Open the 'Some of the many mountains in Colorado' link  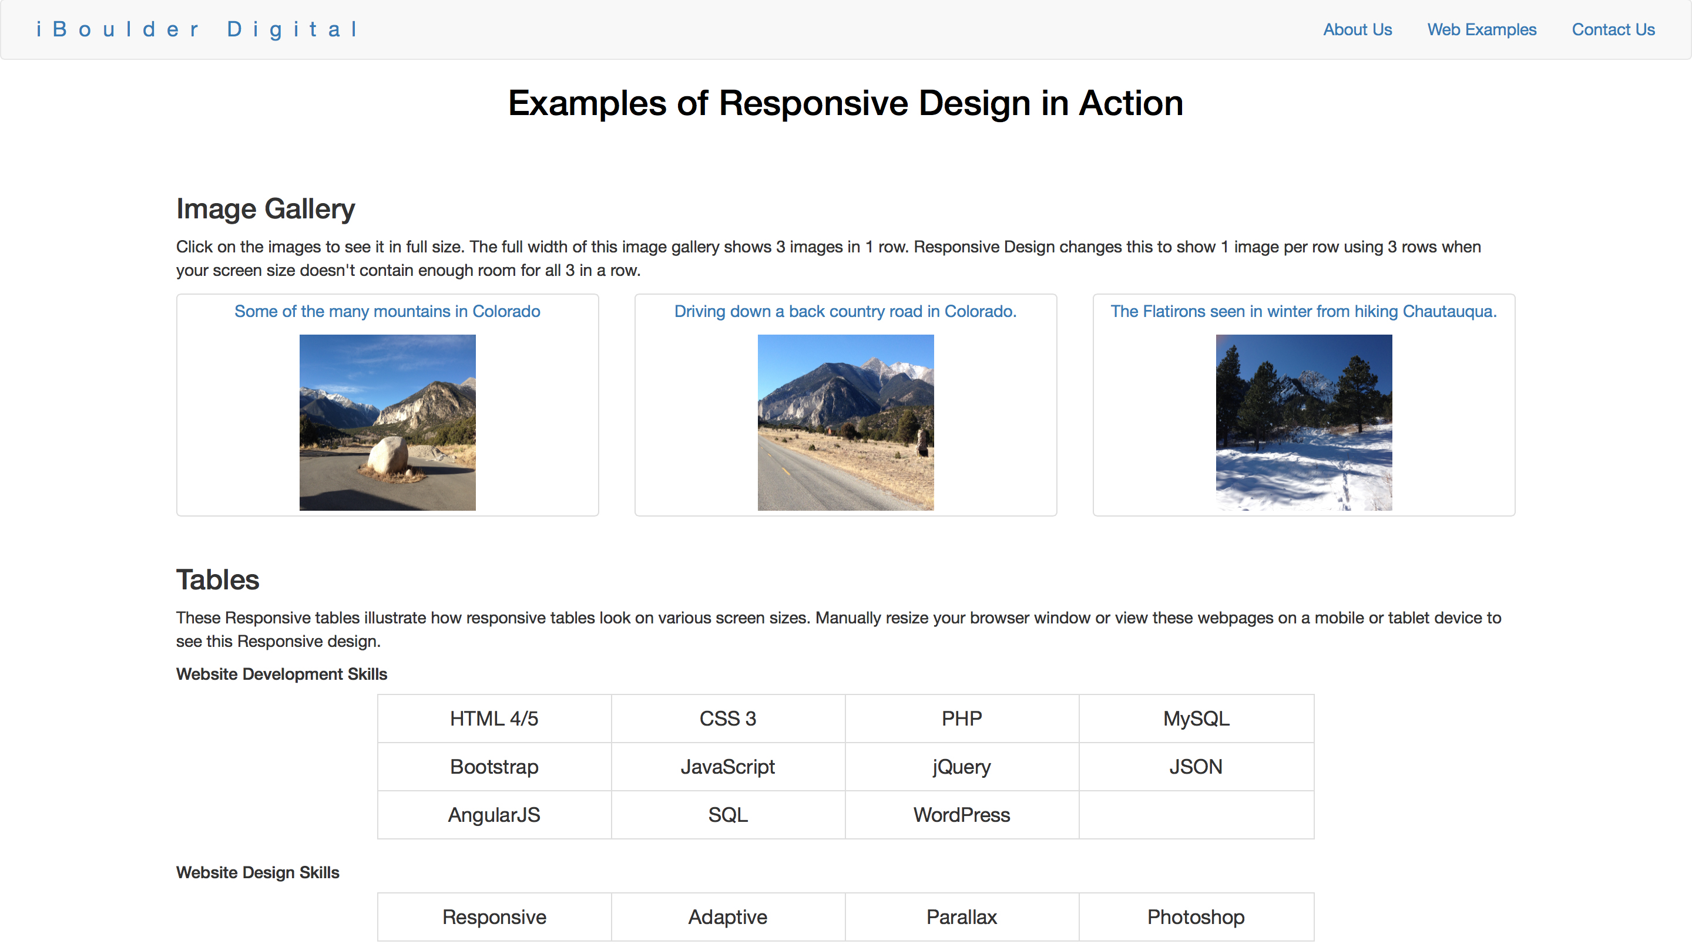click(387, 311)
